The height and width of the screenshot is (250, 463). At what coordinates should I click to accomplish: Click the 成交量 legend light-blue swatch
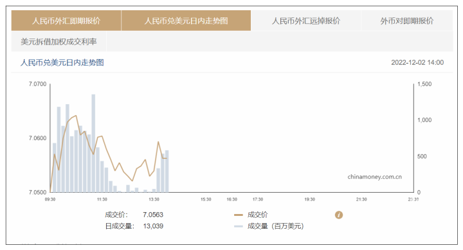239,226
